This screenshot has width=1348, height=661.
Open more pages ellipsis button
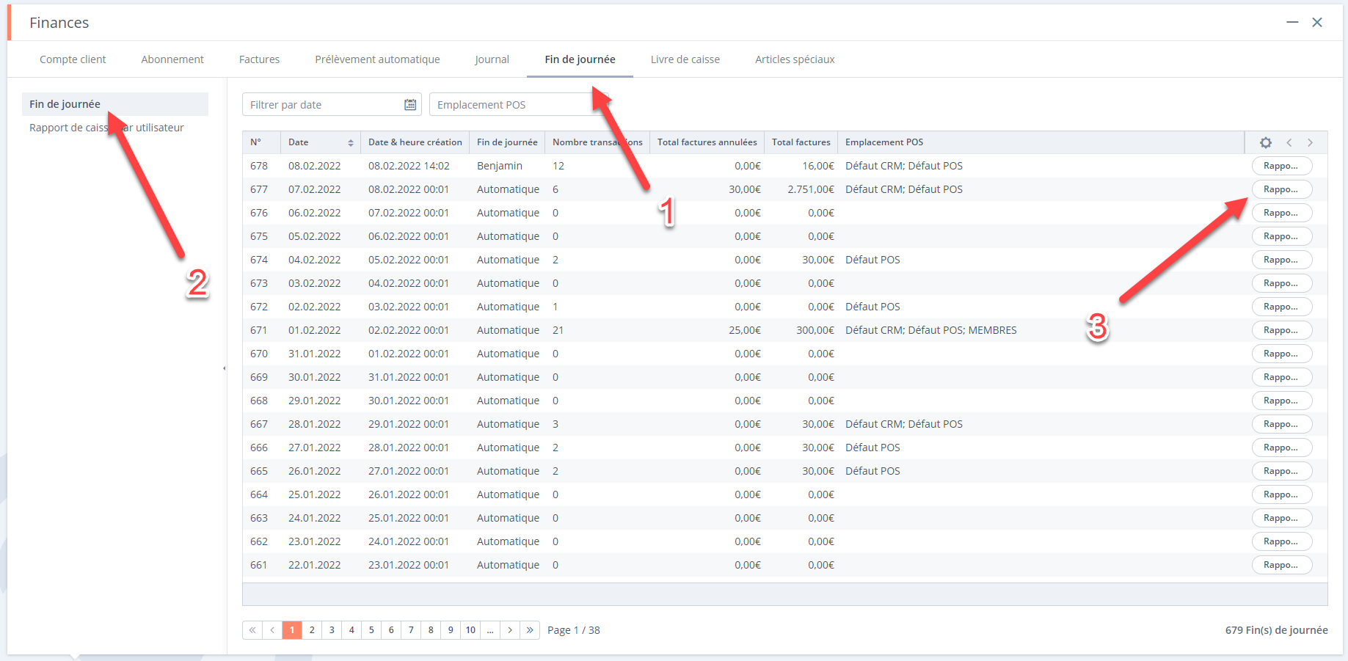[490, 630]
